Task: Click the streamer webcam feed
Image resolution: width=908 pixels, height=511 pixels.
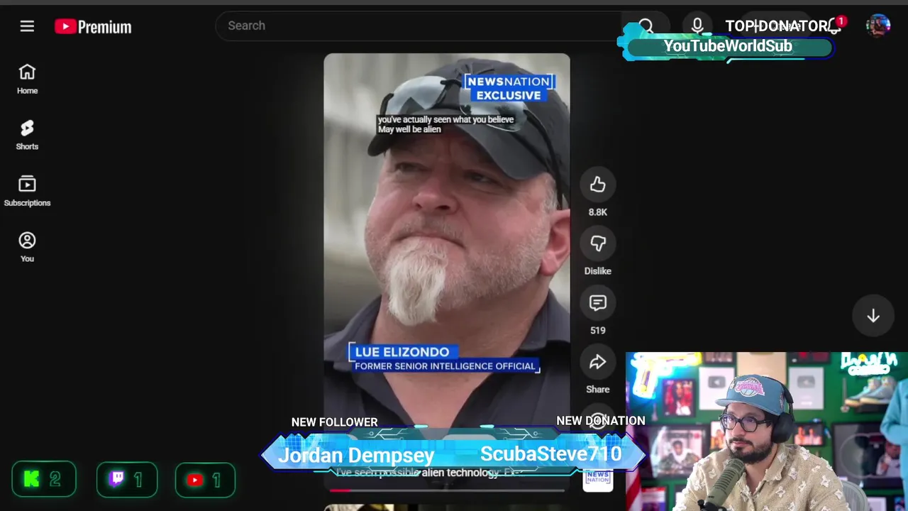Action: coord(767,432)
